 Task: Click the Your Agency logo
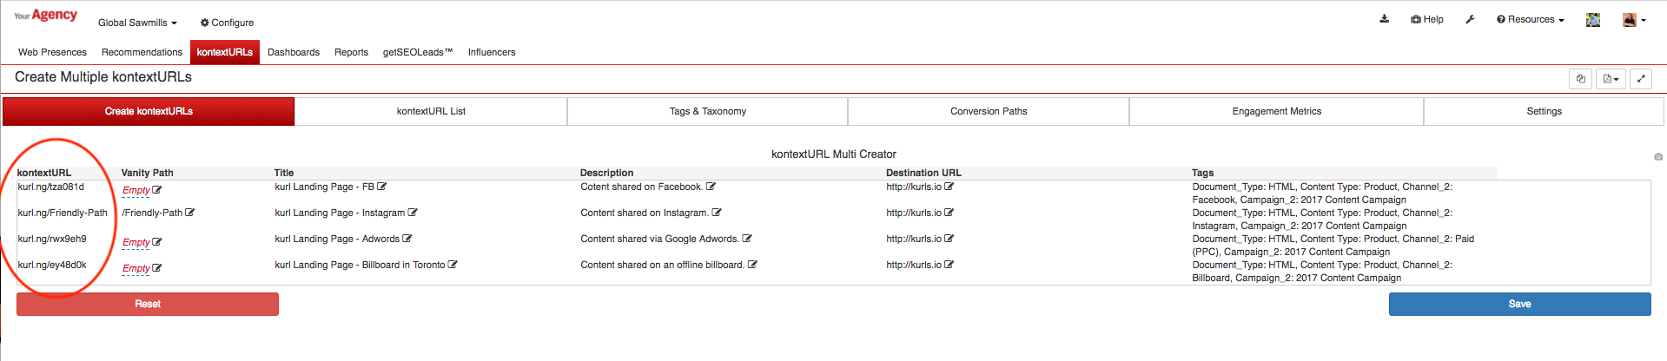point(45,15)
